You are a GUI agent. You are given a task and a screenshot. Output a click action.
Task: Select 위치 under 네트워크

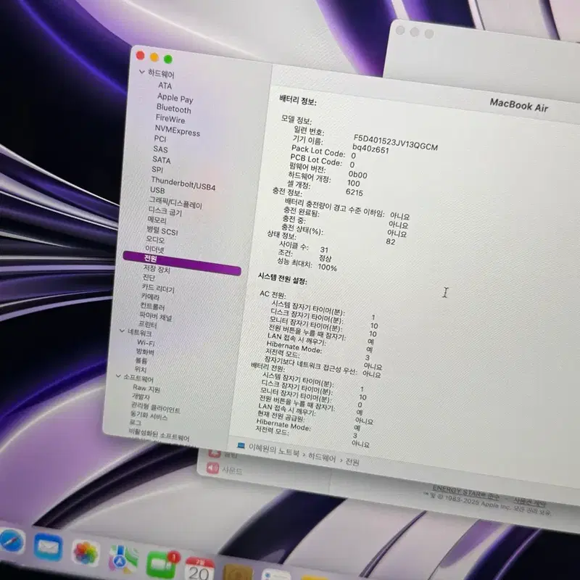pos(140,369)
